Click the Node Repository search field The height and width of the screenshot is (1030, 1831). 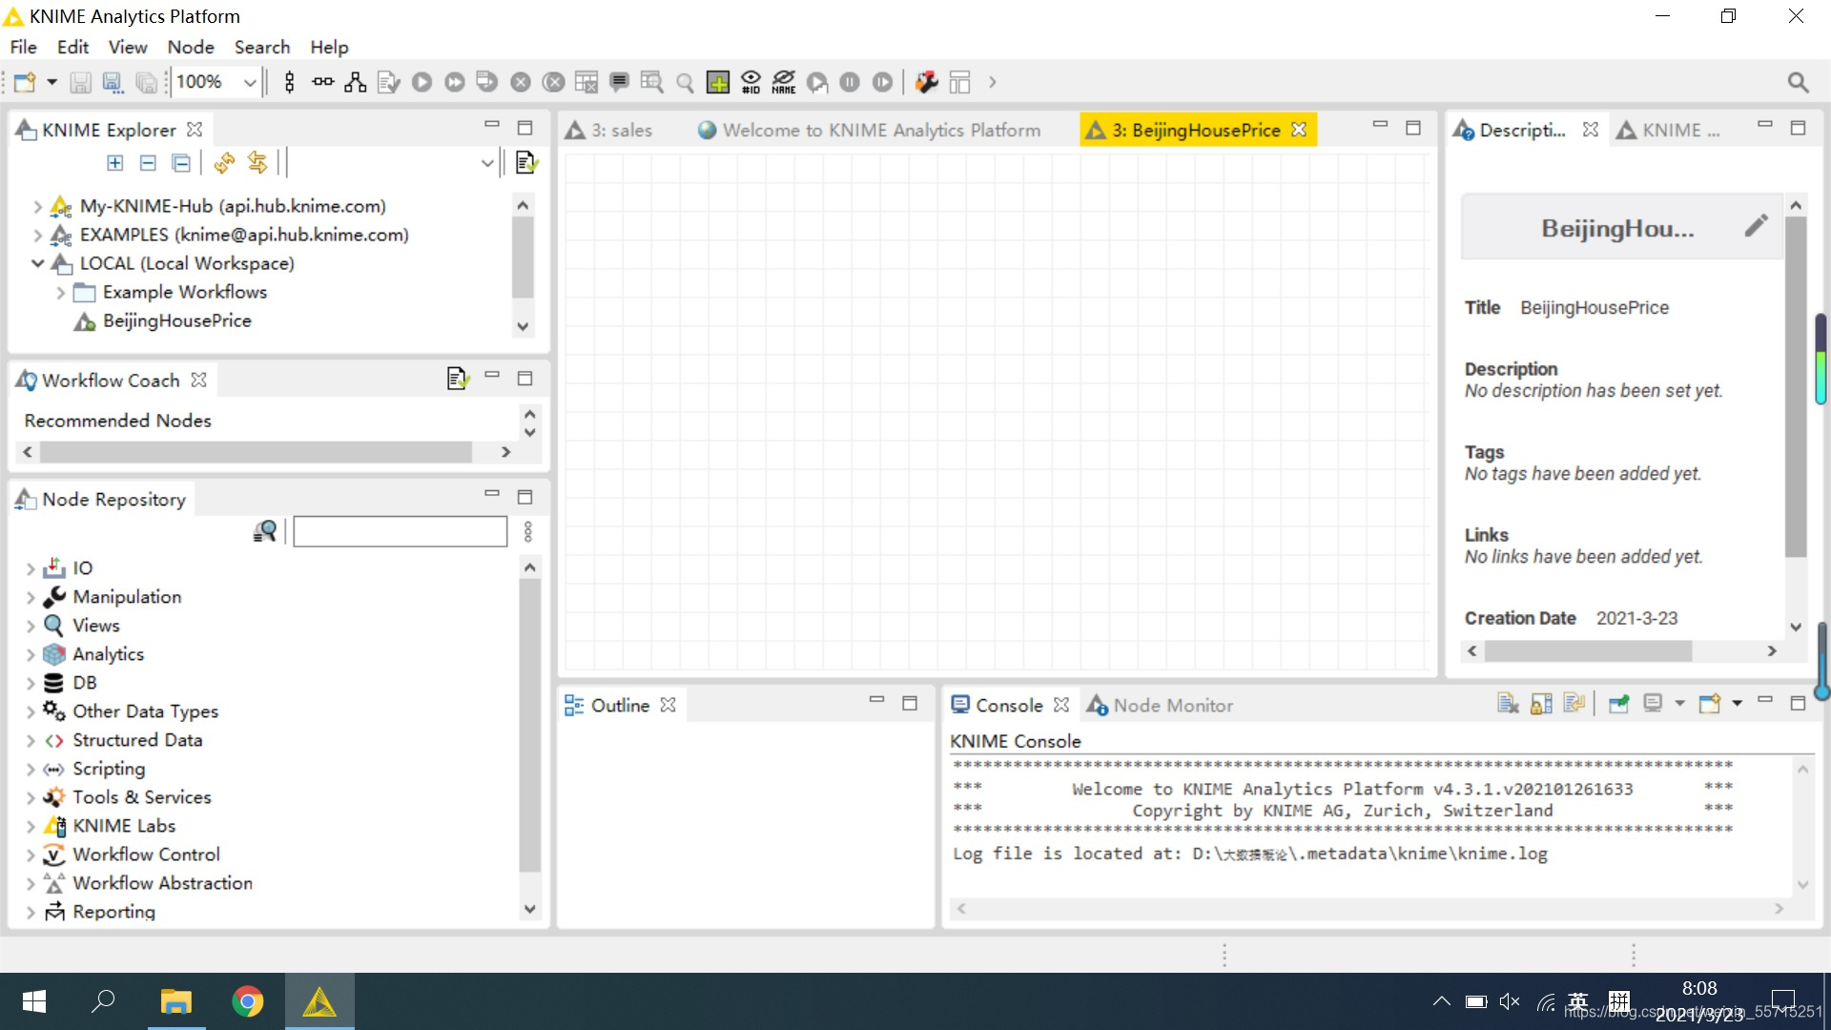pos(400,531)
